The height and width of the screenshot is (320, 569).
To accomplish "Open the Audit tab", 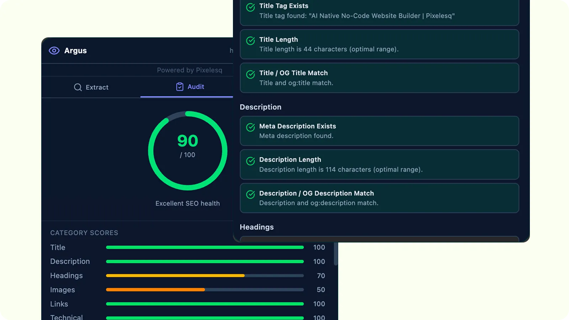I will (195, 86).
